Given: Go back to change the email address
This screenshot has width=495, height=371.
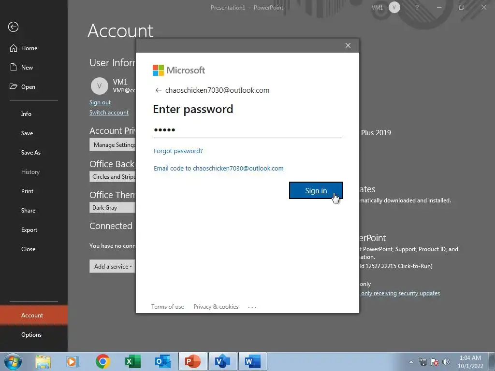Looking at the screenshot, I should point(159,90).
